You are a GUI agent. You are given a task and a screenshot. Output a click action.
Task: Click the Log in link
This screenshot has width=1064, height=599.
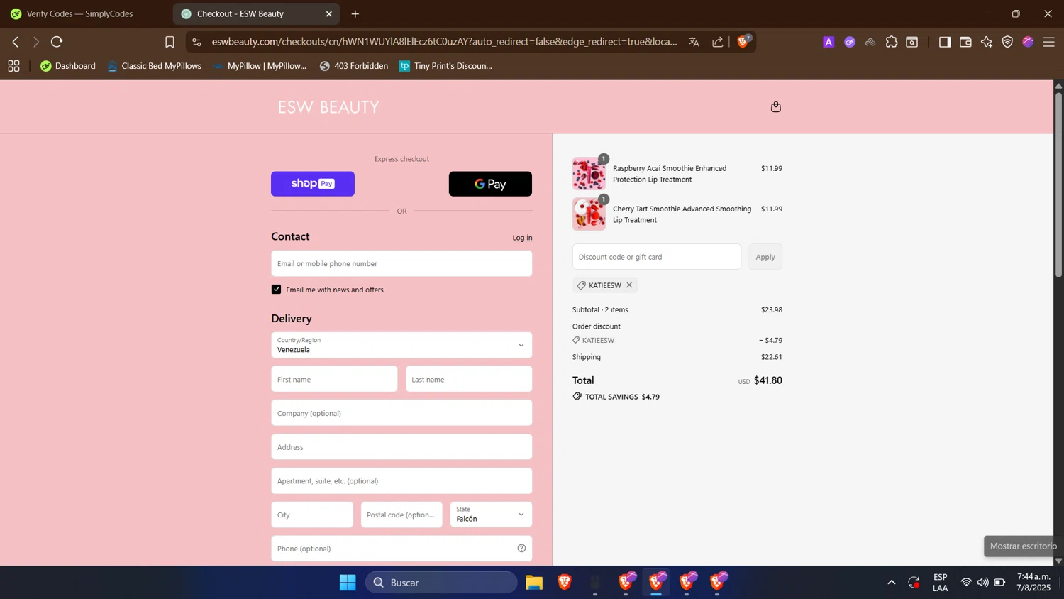tap(522, 238)
